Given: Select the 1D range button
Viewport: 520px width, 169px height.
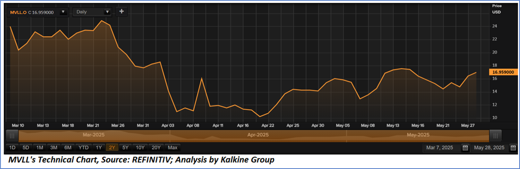Looking at the screenshot, I should click(x=12, y=147).
